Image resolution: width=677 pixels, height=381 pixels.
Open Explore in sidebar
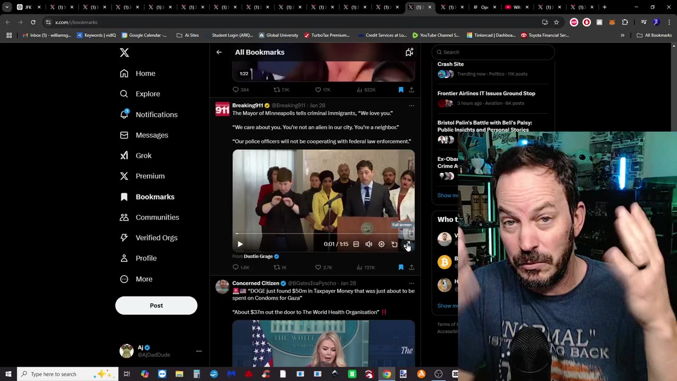pos(140,94)
